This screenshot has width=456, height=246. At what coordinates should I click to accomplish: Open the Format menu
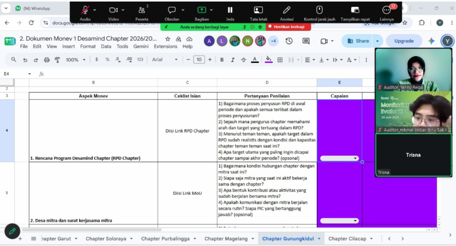pyautogui.click(x=88, y=46)
